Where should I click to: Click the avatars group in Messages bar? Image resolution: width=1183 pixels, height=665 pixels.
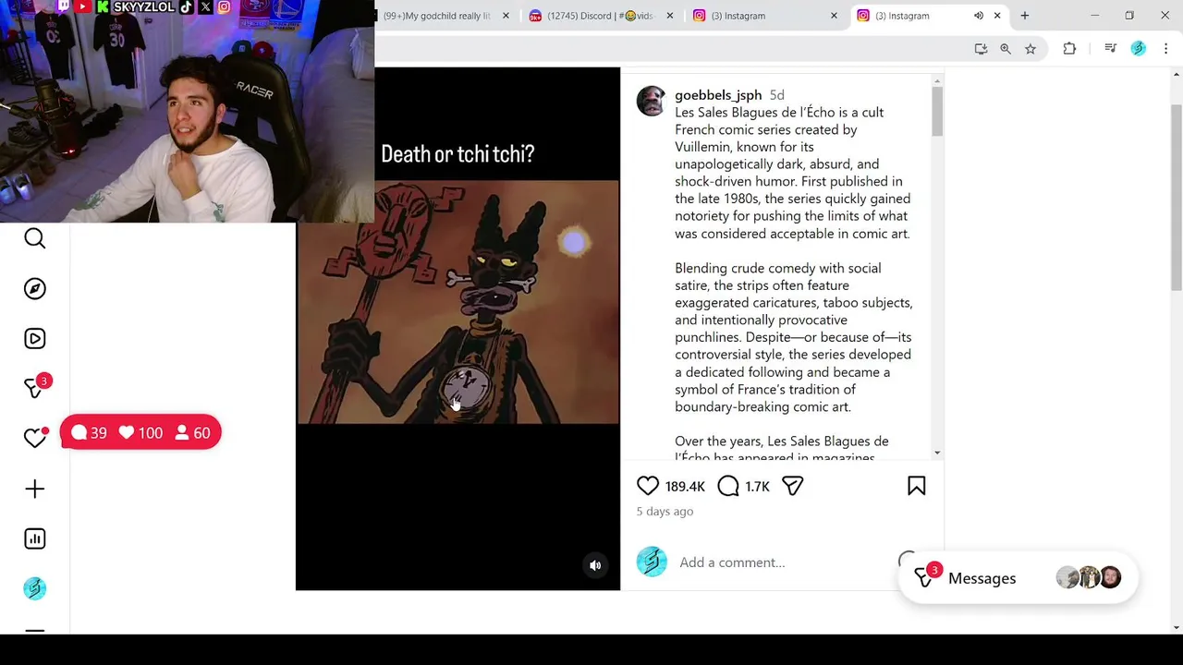(x=1089, y=578)
